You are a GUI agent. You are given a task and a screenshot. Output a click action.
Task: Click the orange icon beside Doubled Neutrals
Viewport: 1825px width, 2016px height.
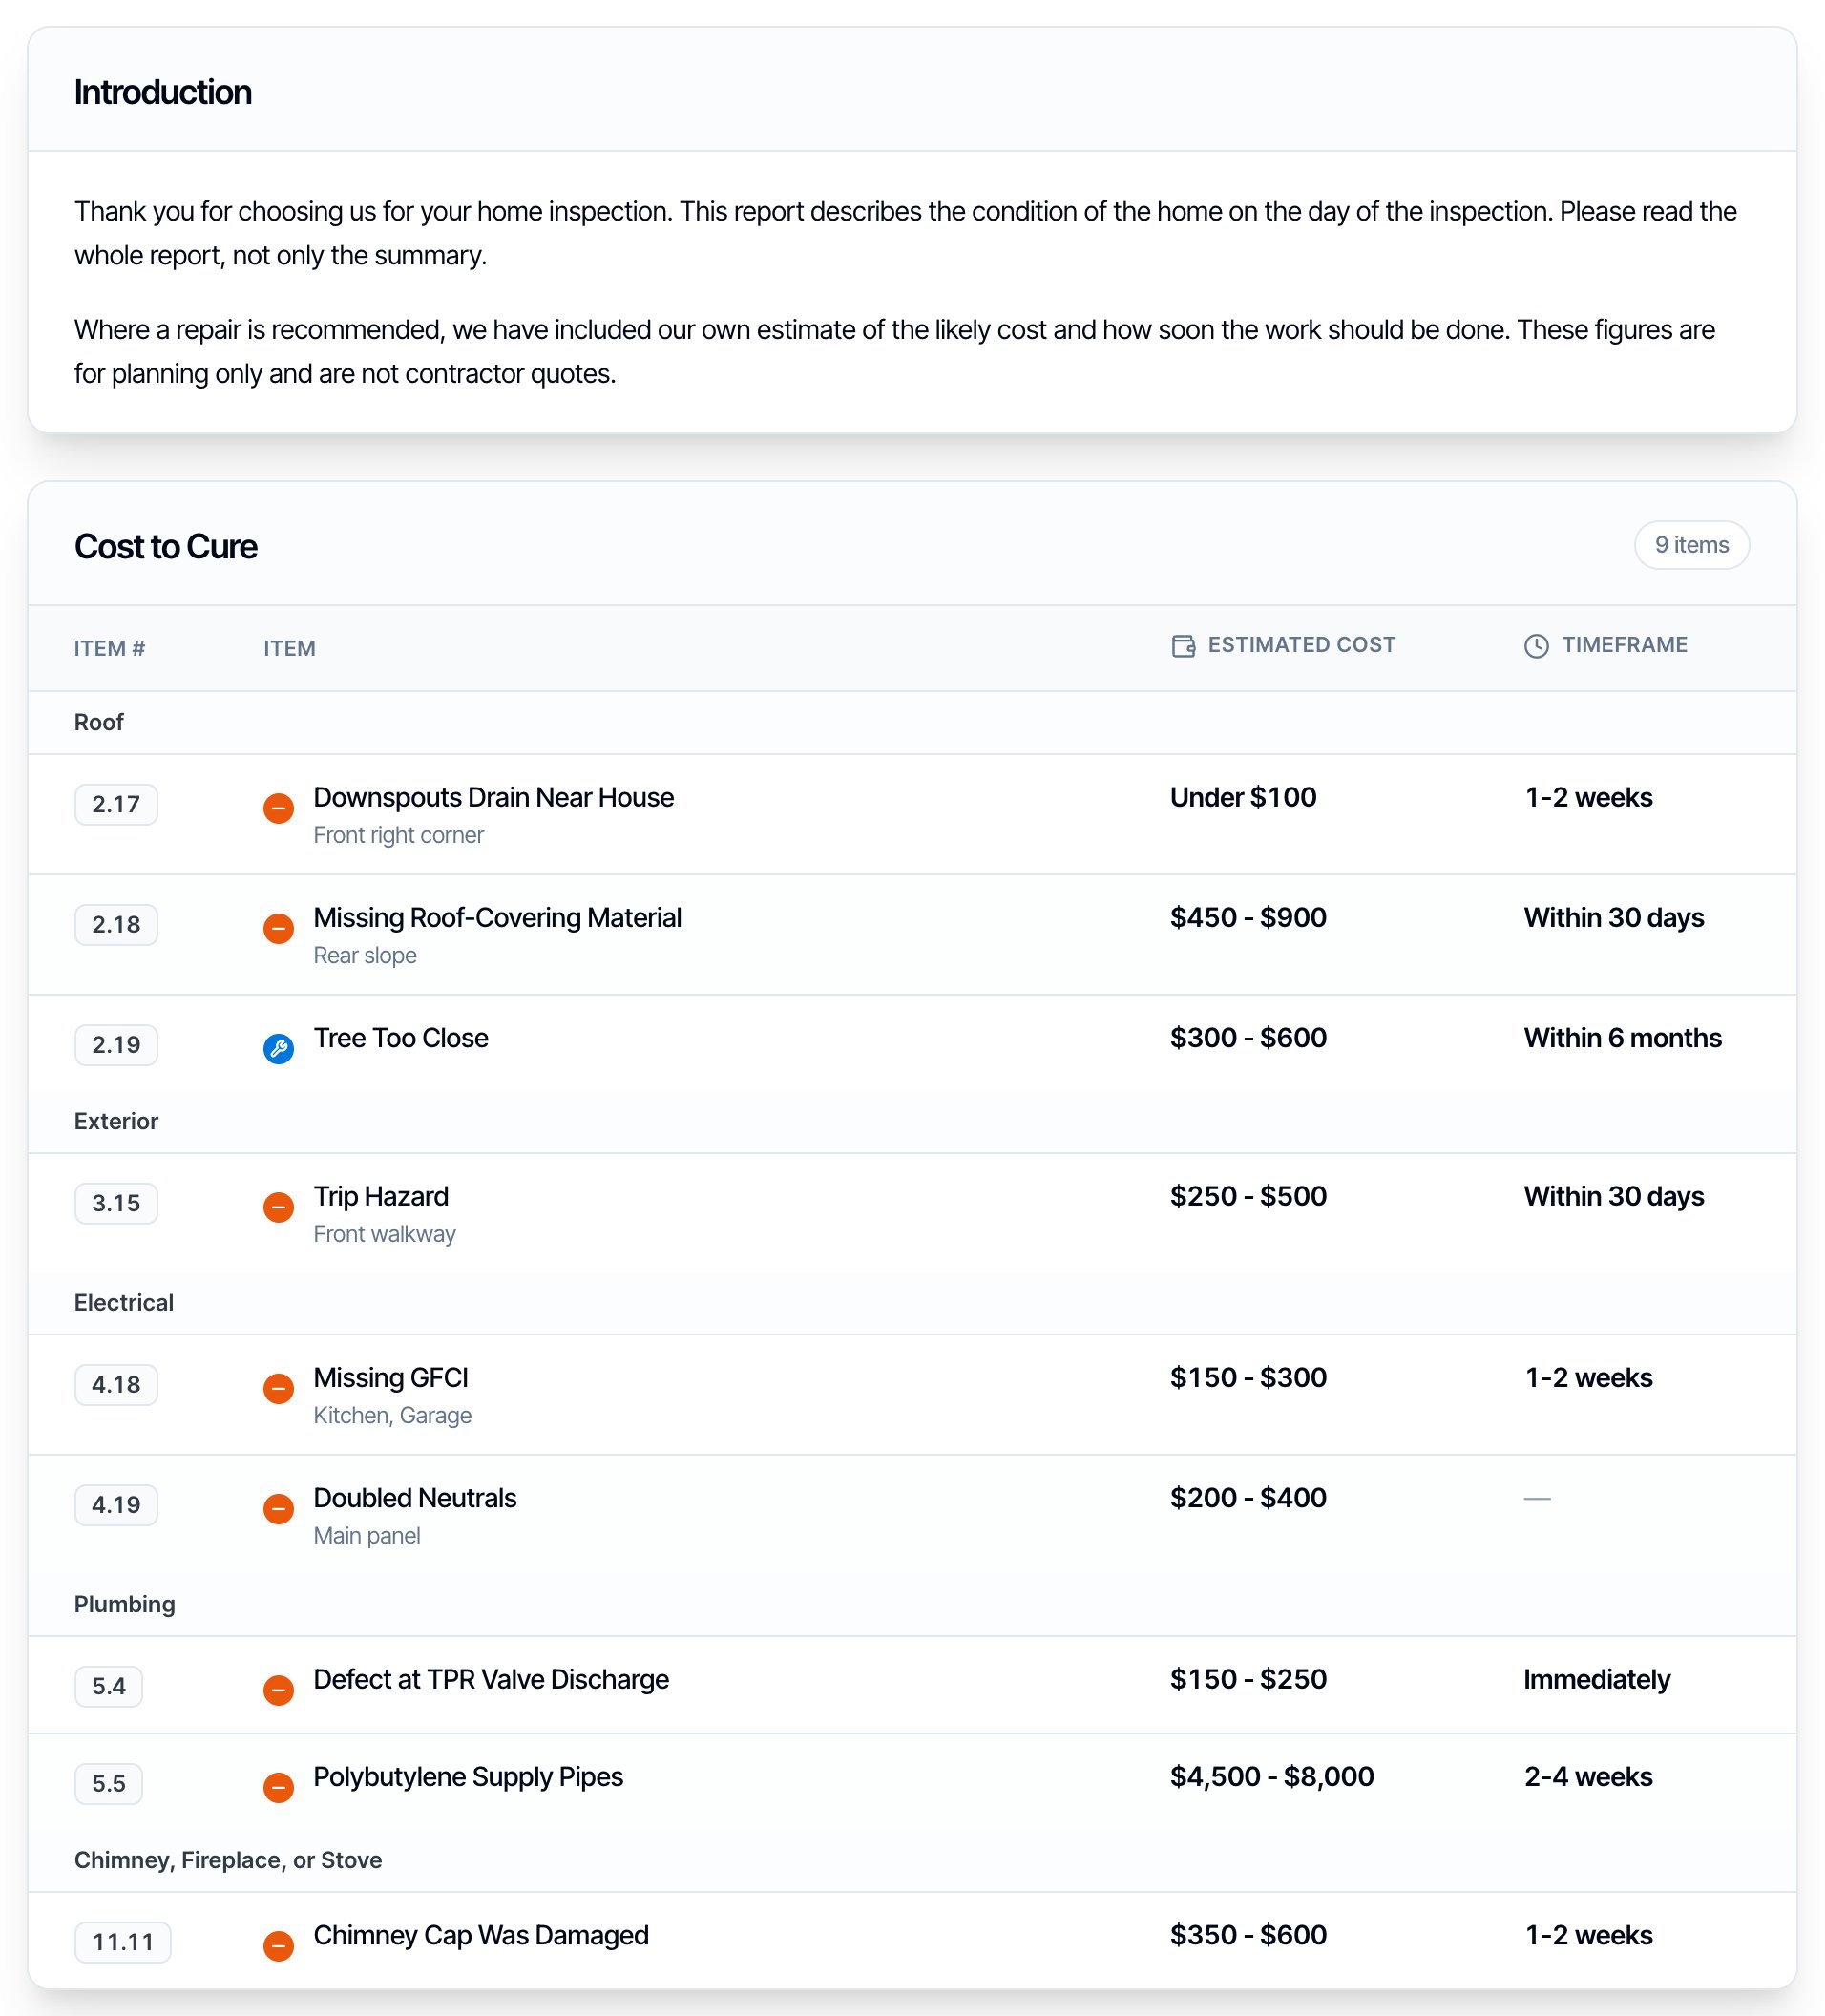pyautogui.click(x=278, y=1508)
